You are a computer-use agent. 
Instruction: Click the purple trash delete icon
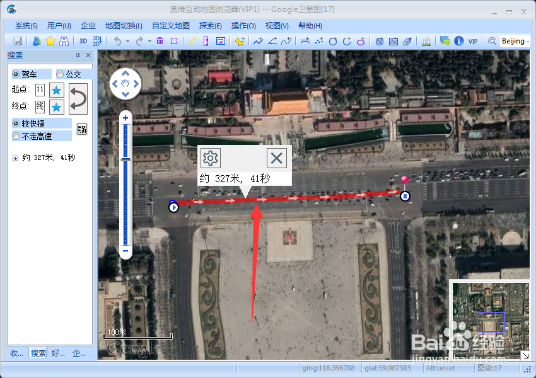(160, 42)
